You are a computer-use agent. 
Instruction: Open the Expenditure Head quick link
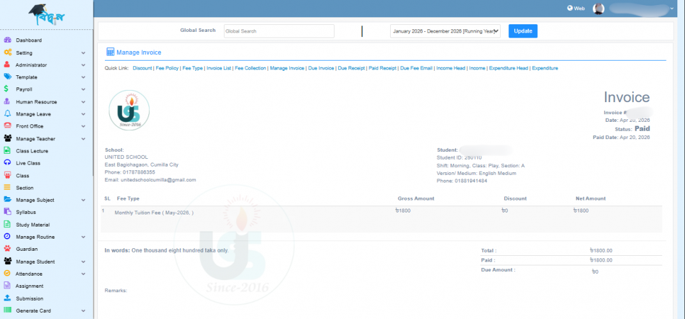pyautogui.click(x=508, y=68)
